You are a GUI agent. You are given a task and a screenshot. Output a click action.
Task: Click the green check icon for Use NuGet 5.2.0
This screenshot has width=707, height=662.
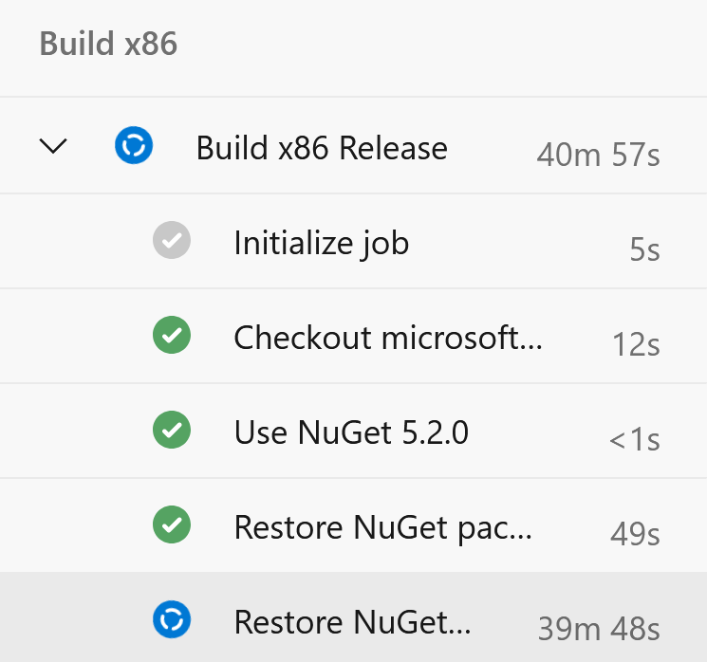coord(172,431)
